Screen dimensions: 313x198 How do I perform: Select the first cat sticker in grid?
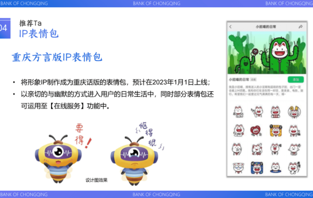238,112
